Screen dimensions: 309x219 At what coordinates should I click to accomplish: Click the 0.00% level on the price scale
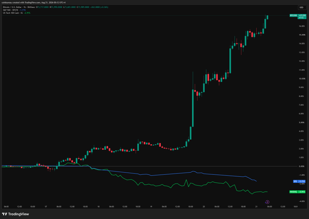(x=302, y=166)
